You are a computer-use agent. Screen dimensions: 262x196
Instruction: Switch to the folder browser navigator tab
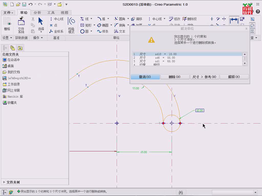coord(13,48)
